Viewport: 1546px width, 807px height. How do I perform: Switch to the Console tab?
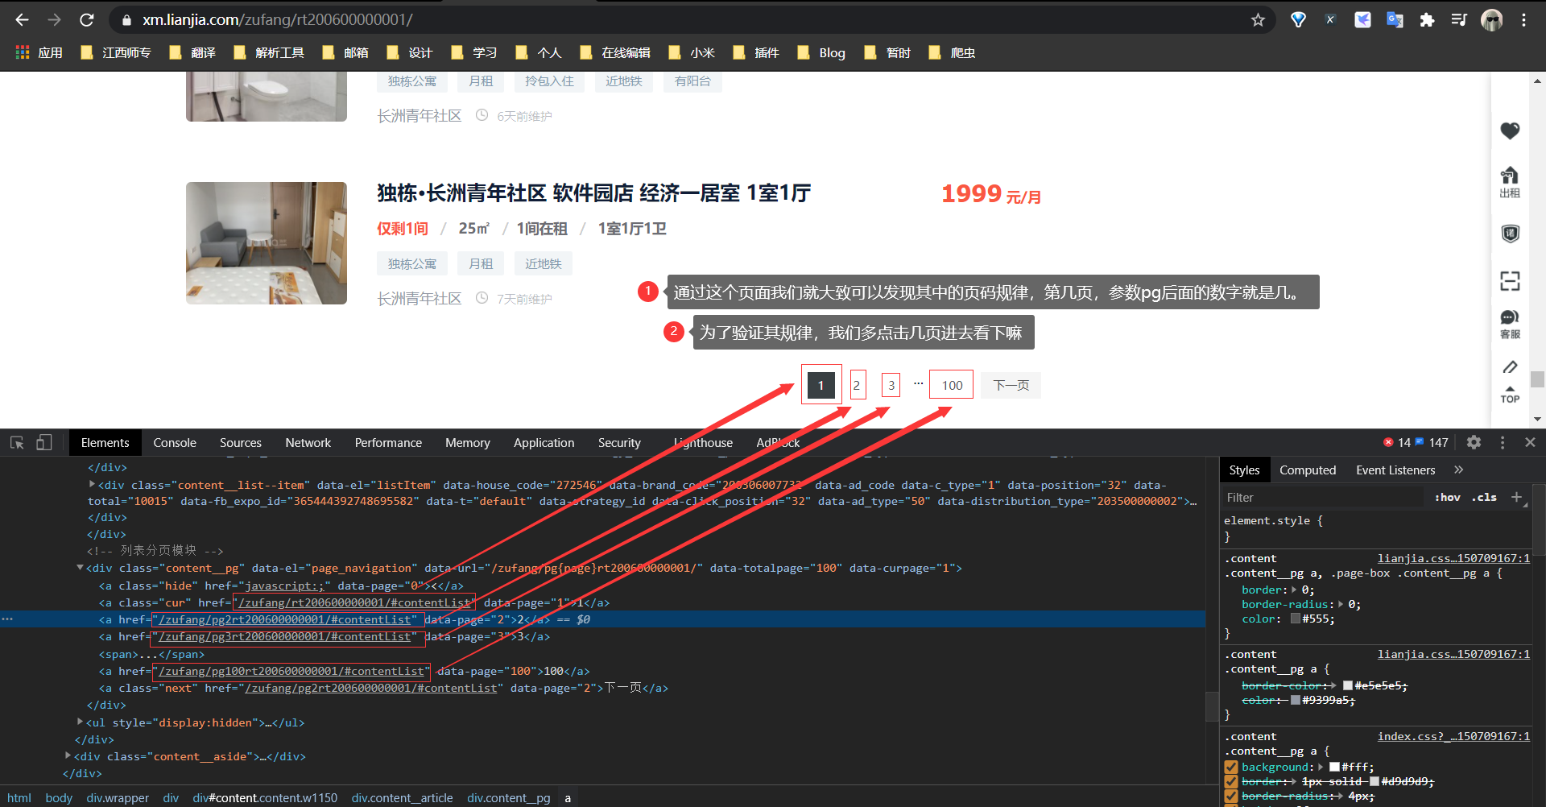[175, 442]
